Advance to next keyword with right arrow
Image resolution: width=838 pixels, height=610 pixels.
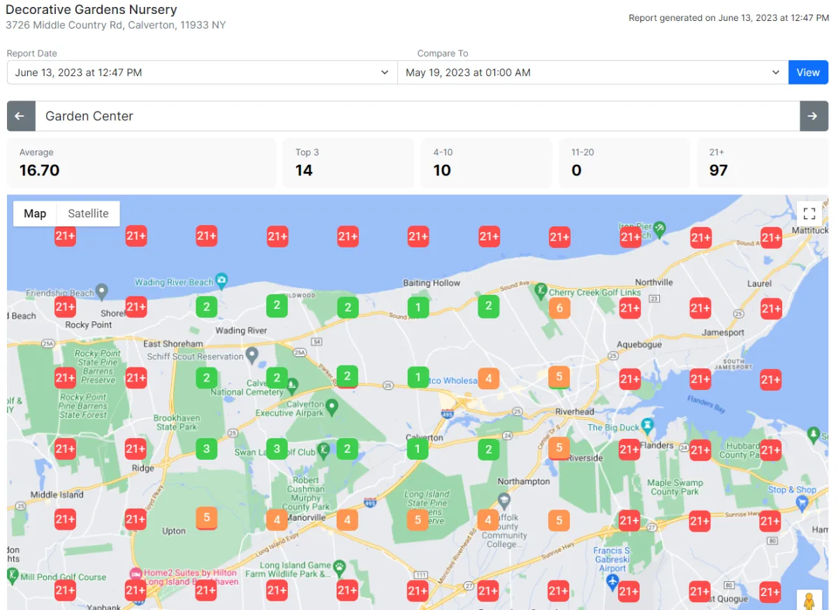[x=813, y=116]
